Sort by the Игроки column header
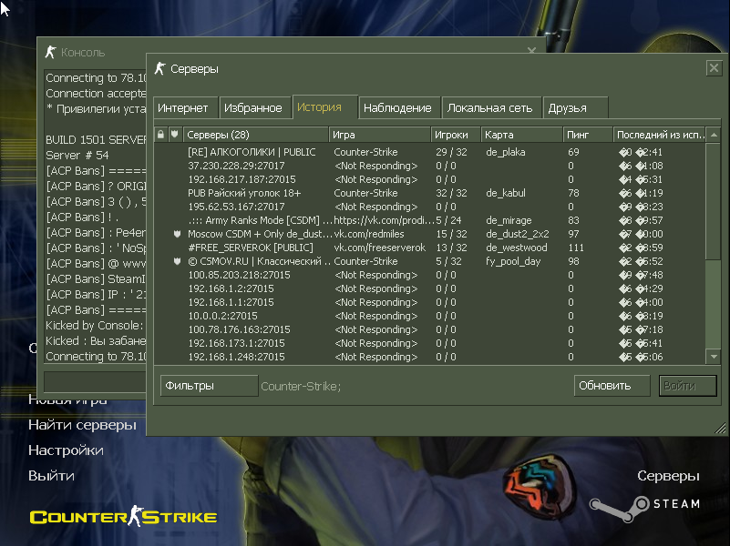The height and width of the screenshot is (546, 730). [x=456, y=135]
